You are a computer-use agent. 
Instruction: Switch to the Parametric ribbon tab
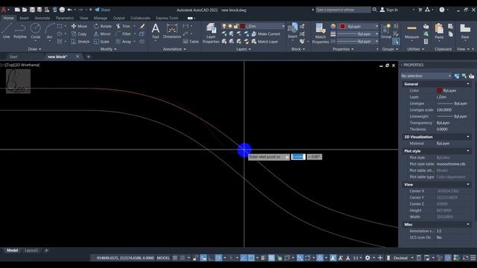pos(65,18)
